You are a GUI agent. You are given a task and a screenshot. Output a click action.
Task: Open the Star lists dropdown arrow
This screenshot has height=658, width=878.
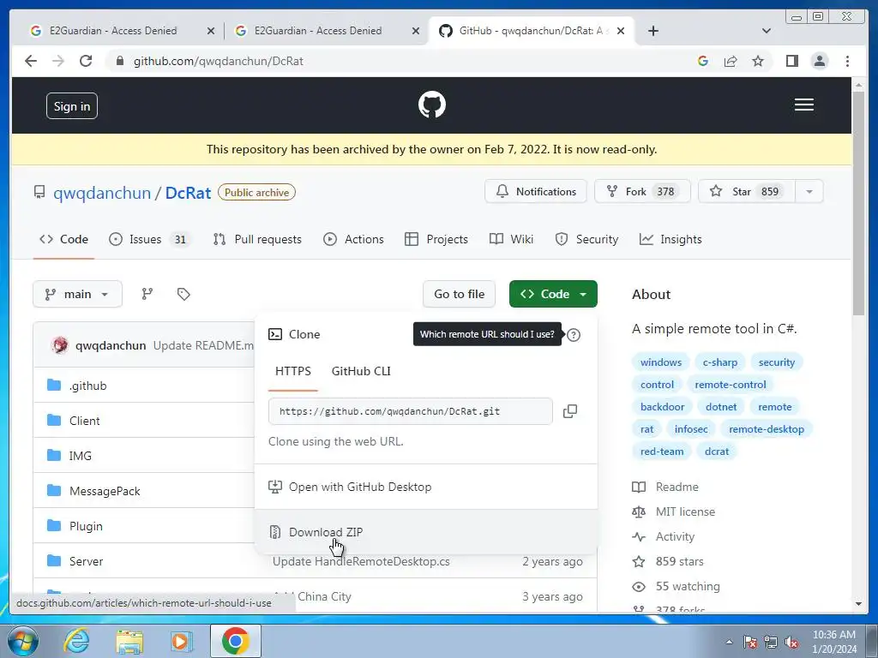click(809, 191)
